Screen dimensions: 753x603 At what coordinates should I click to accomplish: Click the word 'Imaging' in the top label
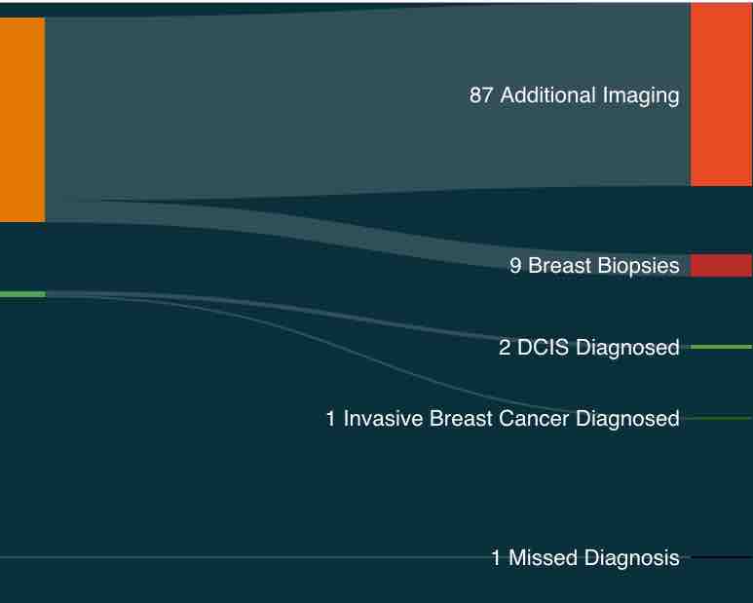[641, 95]
